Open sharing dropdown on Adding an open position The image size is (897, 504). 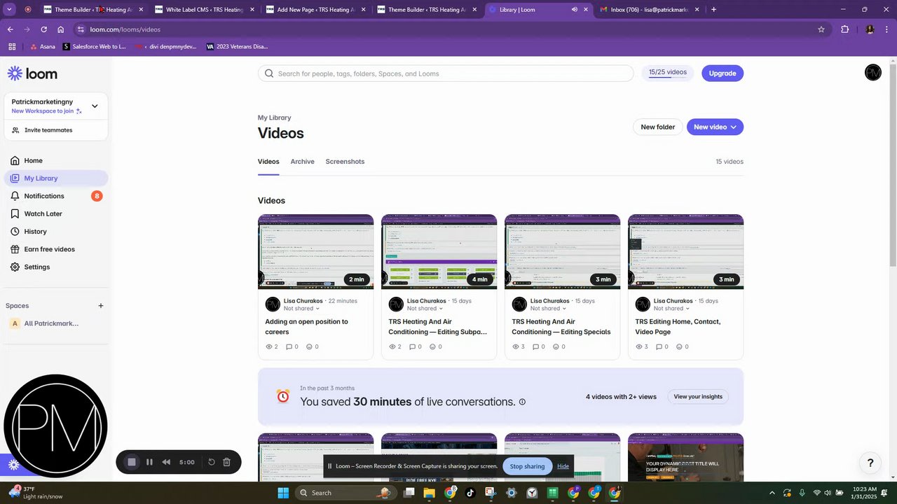click(x=301, y=308)
